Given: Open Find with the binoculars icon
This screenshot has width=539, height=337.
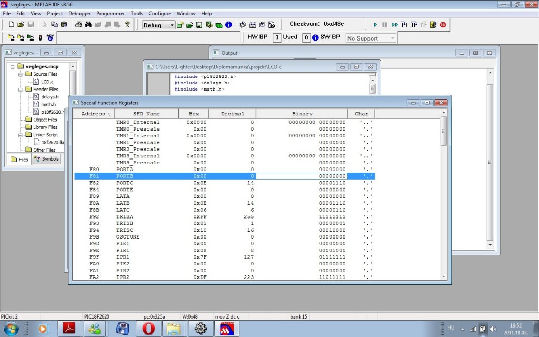Looking at the screenshot, I should pos(88,24).
